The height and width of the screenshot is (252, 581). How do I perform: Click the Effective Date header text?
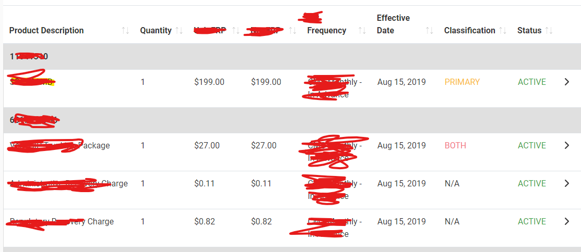393,24
